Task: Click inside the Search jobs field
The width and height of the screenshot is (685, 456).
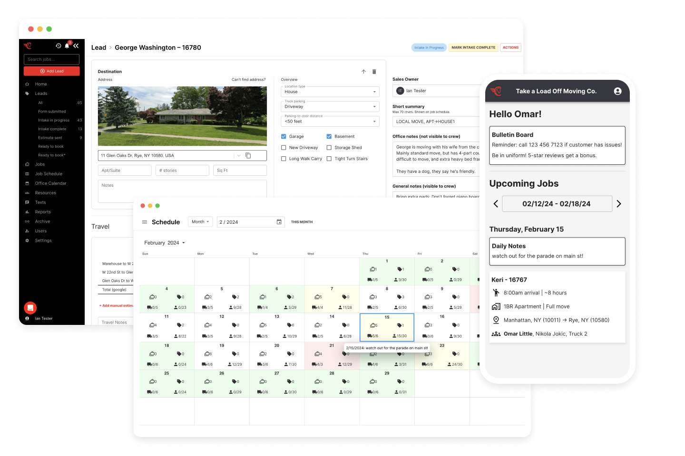Action: (51, 59)
